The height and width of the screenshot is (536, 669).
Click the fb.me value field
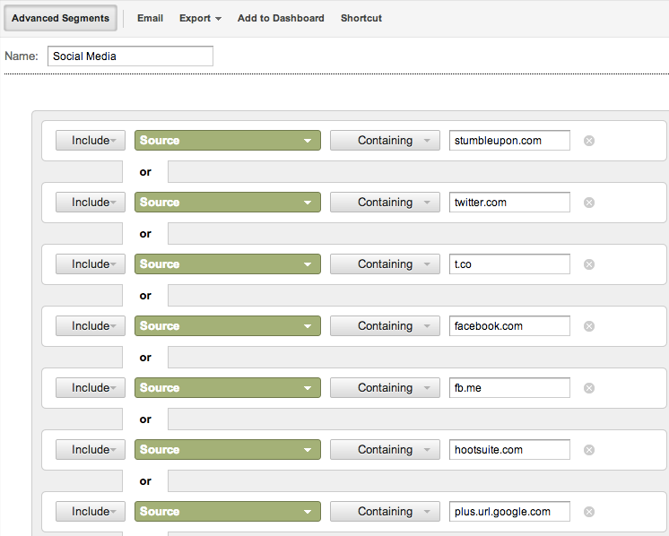point(509,387)
